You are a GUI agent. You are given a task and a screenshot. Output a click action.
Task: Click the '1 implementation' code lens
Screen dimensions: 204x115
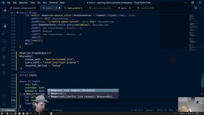pos(27,72)
